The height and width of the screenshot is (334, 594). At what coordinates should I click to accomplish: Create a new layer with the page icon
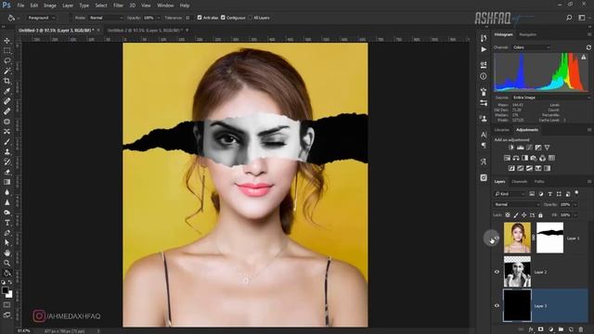pyautogui.click(x=571, y=330)
